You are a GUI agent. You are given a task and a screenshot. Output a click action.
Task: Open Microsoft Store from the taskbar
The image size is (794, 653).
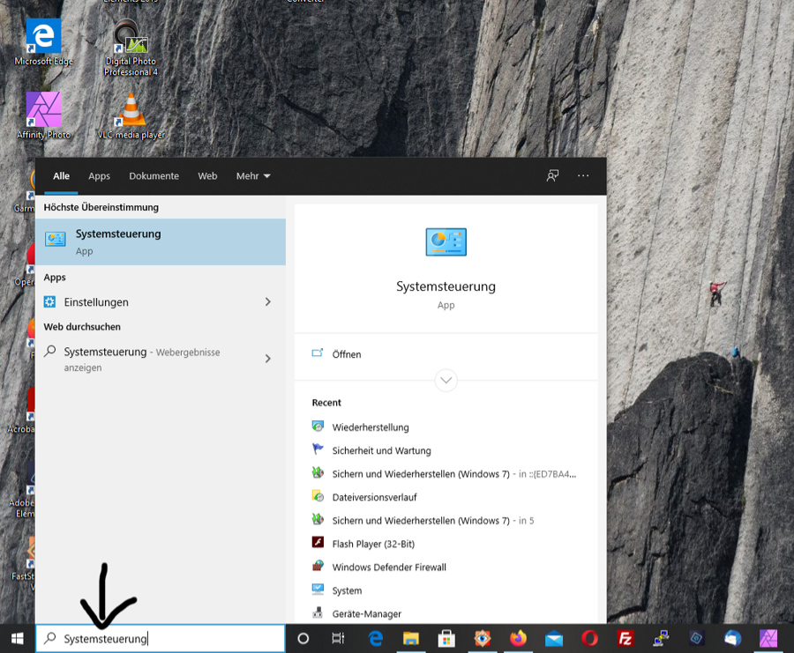pos(446,639)
